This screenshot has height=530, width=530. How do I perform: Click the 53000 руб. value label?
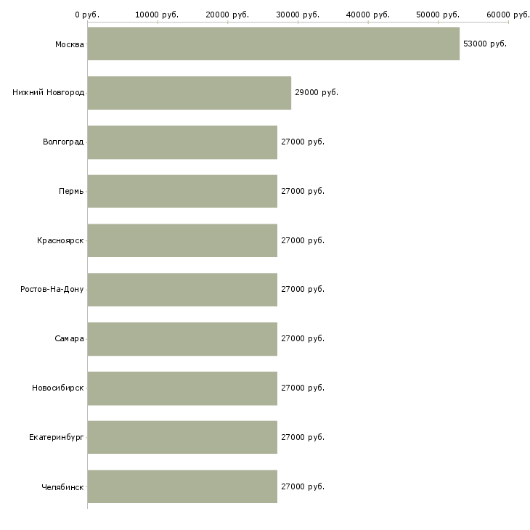485,44
